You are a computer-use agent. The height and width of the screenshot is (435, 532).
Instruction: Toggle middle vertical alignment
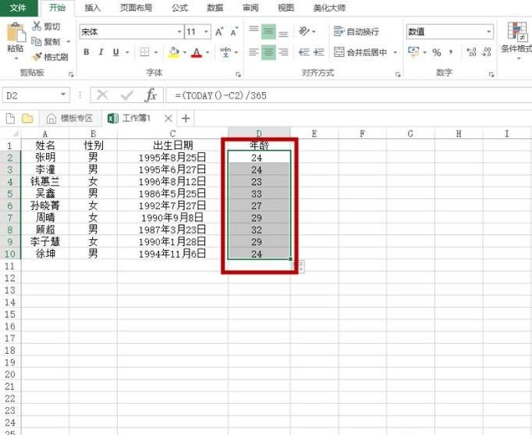click(x=268, y=31)
